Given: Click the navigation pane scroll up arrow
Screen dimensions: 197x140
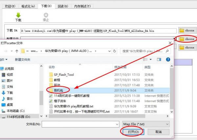Looking at the screenshot, I should (41, 66).
